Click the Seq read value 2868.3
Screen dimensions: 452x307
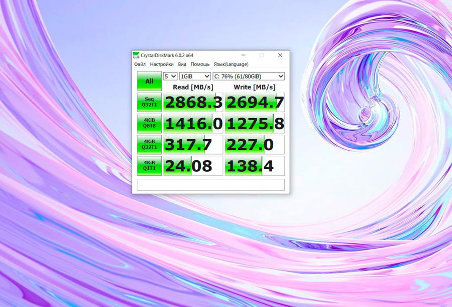tap(193, 102)
